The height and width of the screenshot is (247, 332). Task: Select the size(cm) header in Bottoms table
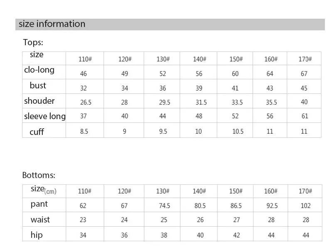[43, 189]
